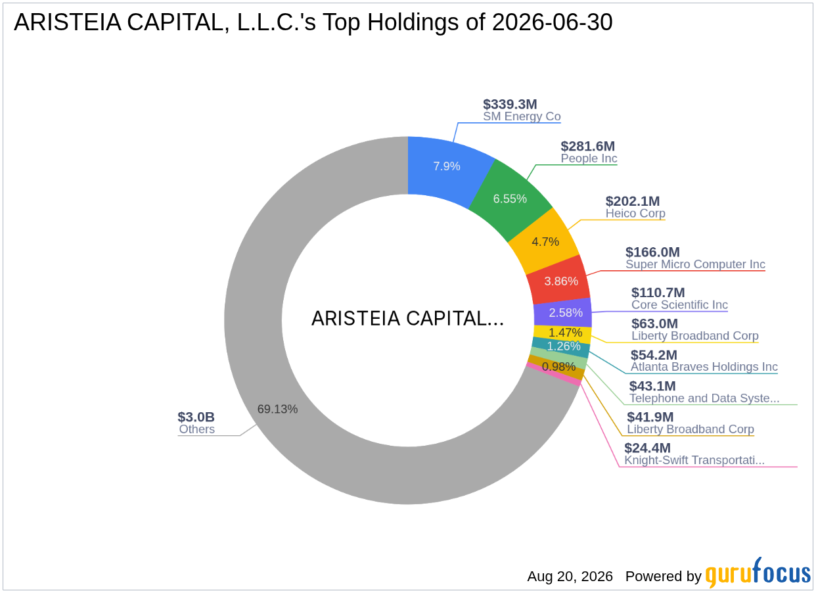
Task: Click the $54.2M value
Action: click(x=654, y=355)
